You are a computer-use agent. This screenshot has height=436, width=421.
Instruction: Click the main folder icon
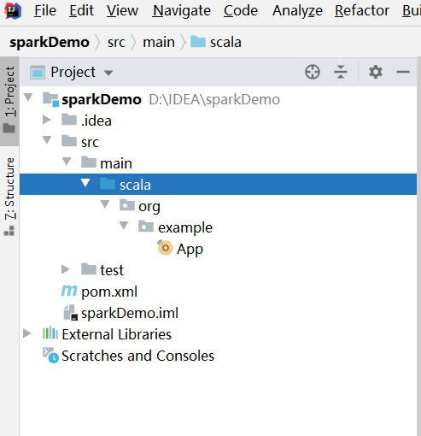(89, 162)
